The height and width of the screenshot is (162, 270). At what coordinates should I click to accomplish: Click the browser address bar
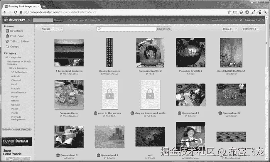pos(127,12)
